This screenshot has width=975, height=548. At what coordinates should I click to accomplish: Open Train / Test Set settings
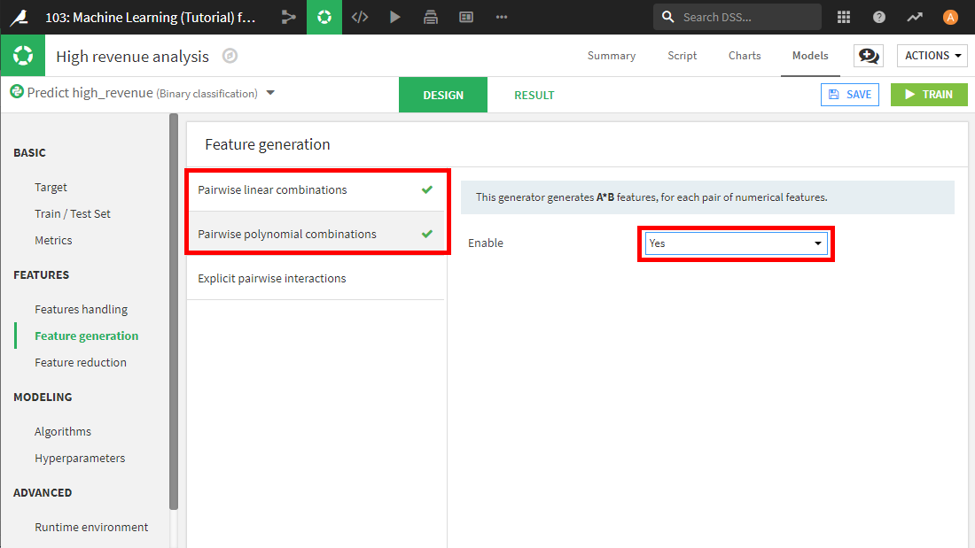coord(73,213)
